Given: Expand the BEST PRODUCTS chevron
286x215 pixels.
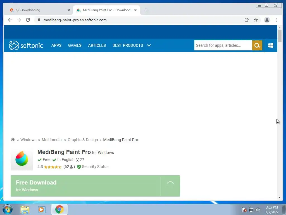Looking at the screenshot, I should coord(149,45).
